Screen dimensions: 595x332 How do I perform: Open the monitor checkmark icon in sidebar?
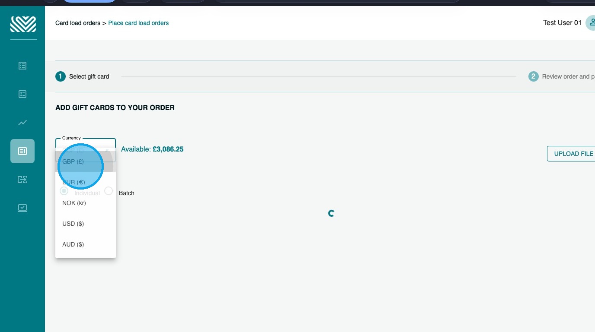22,208
